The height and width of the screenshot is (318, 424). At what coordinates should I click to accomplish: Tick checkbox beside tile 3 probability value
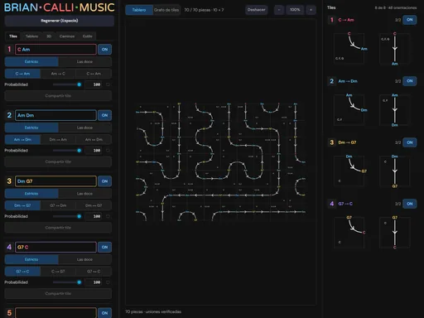click(108, 216)
